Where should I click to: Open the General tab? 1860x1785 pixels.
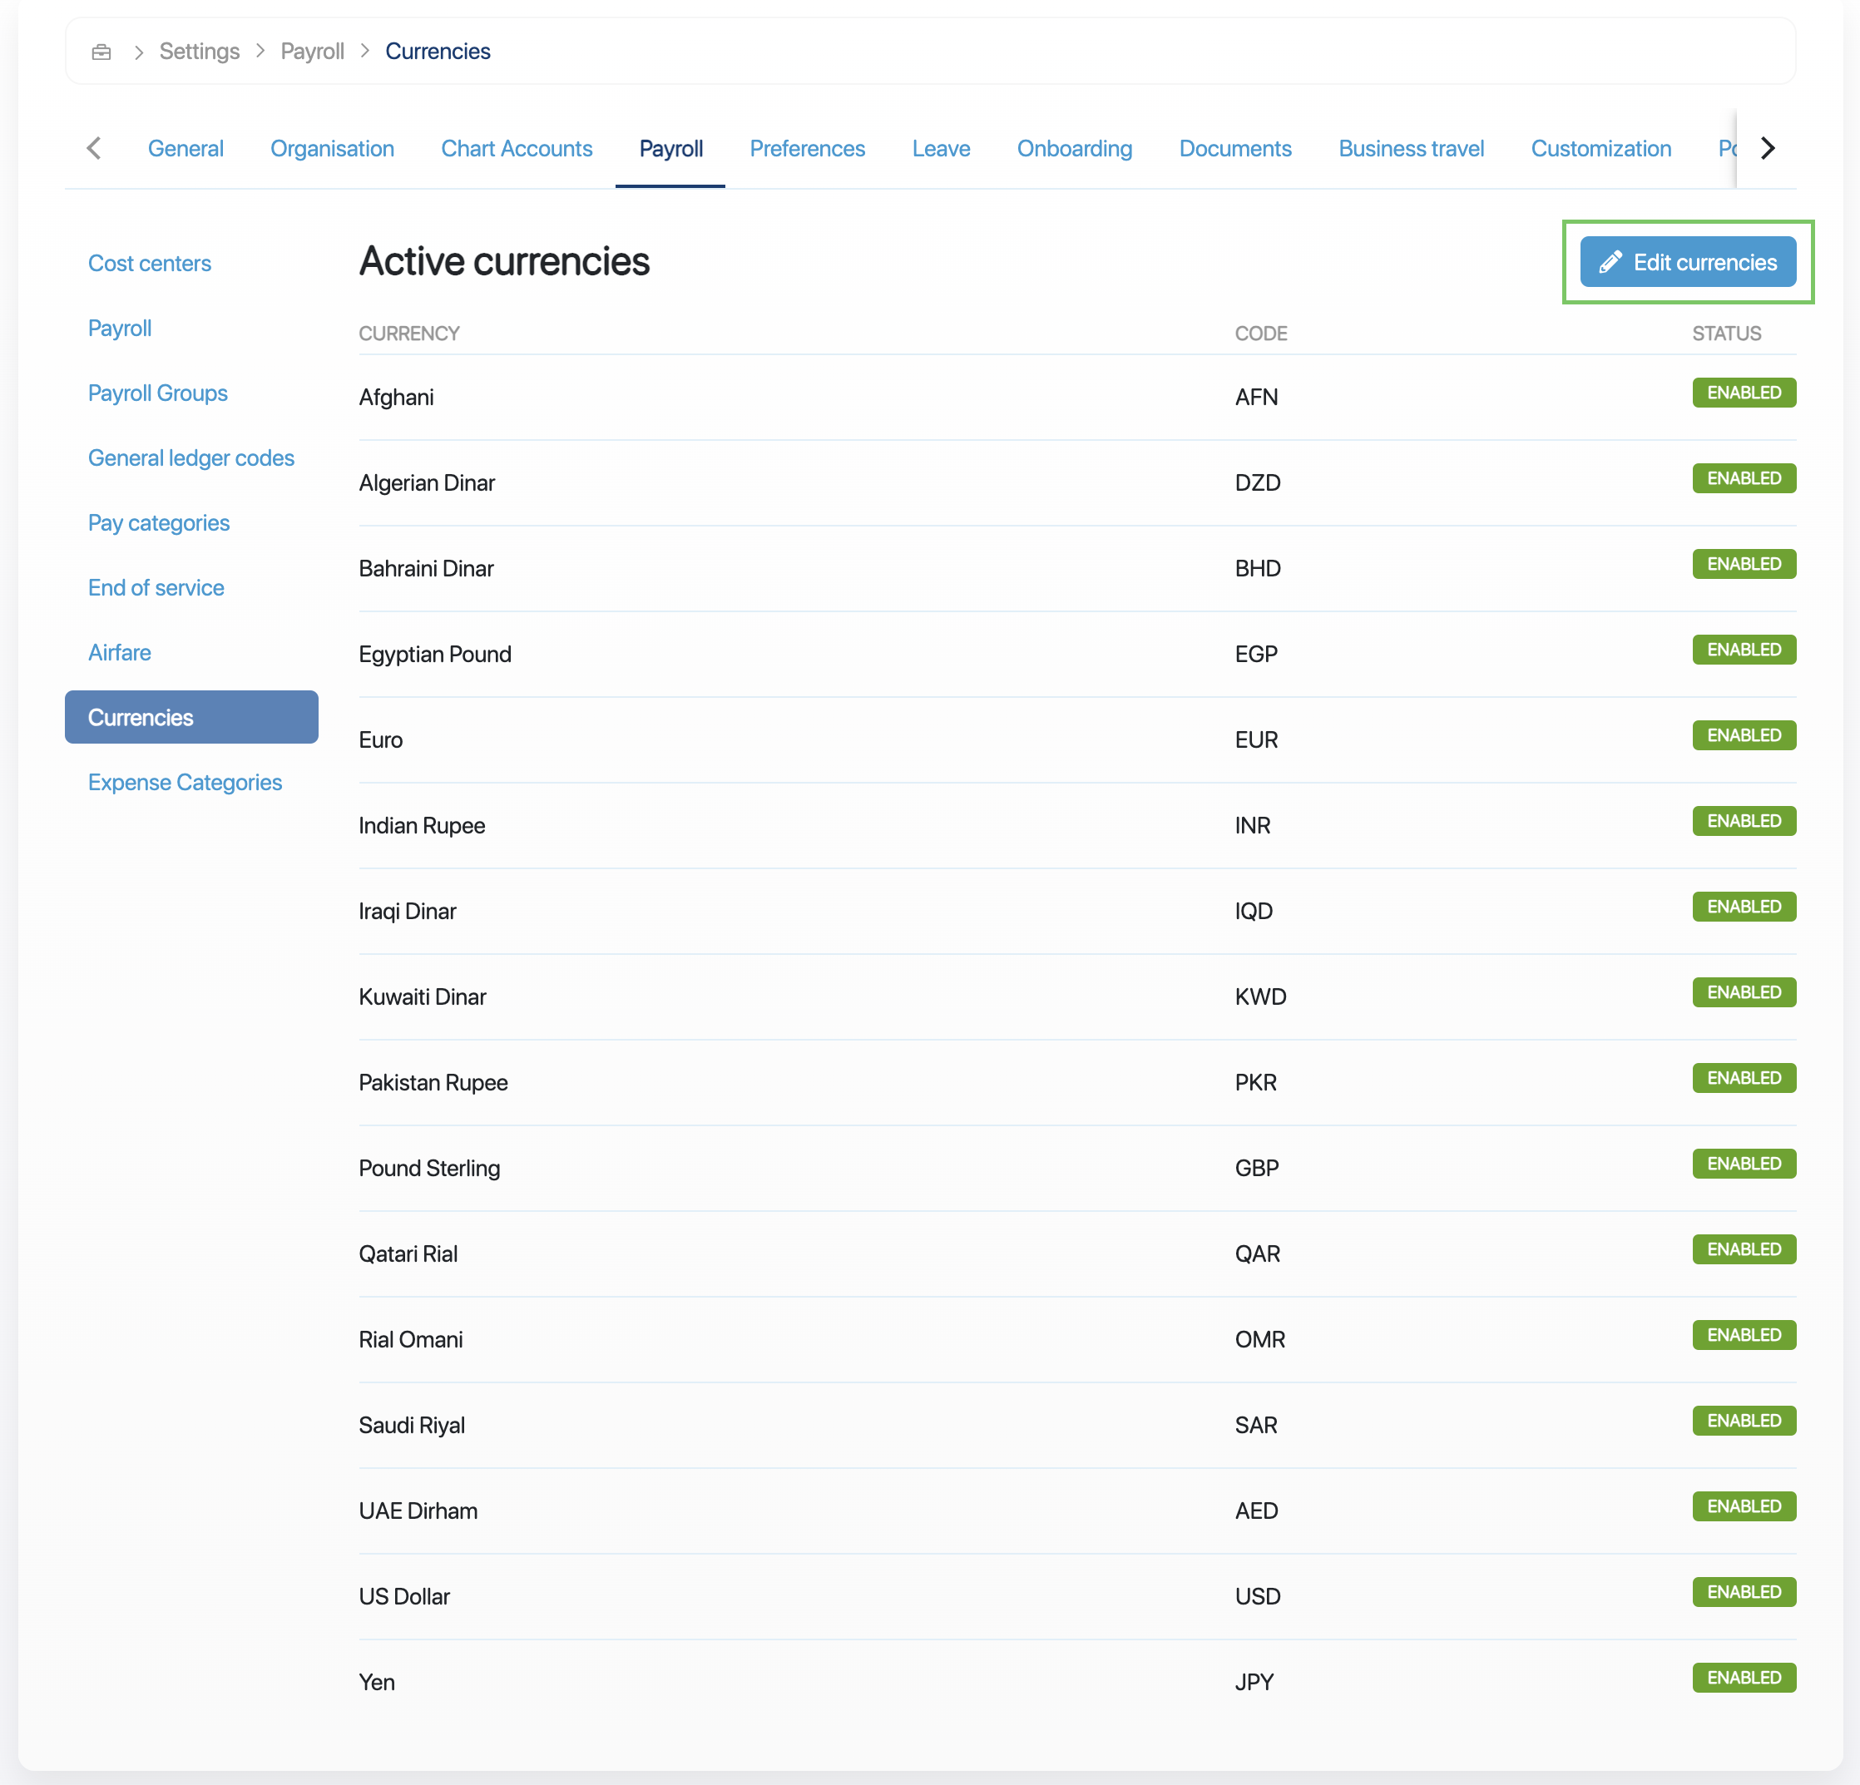185,149
